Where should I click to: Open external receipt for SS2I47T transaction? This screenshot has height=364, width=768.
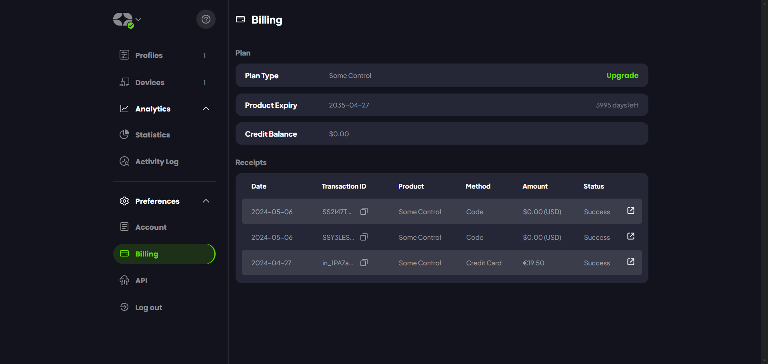(x=630, y=211)
